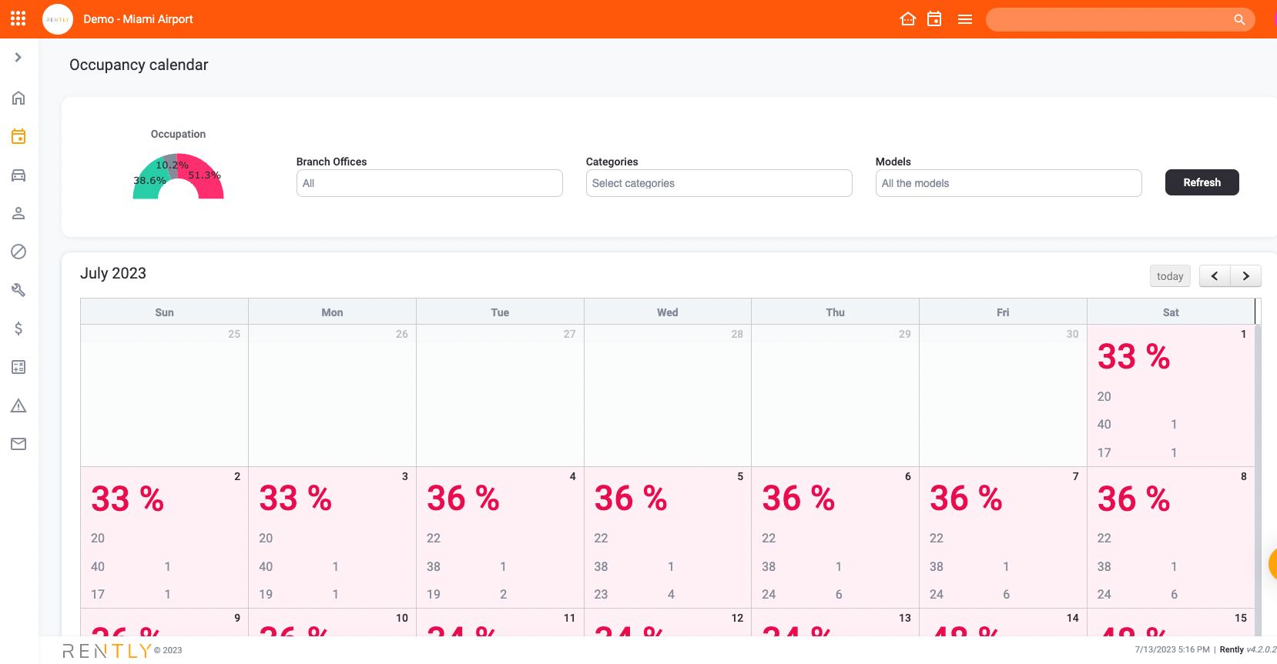Open the Categories selection field
The width and height of the screenshot is (1277, 664).
tap(719, 183)
